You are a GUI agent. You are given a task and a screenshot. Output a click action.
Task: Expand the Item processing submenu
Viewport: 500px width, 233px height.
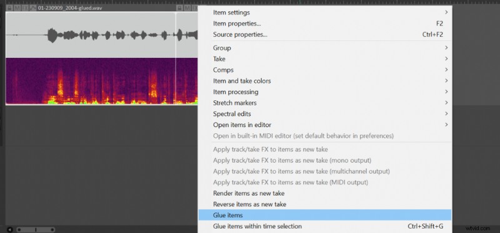tap(324, 92)
